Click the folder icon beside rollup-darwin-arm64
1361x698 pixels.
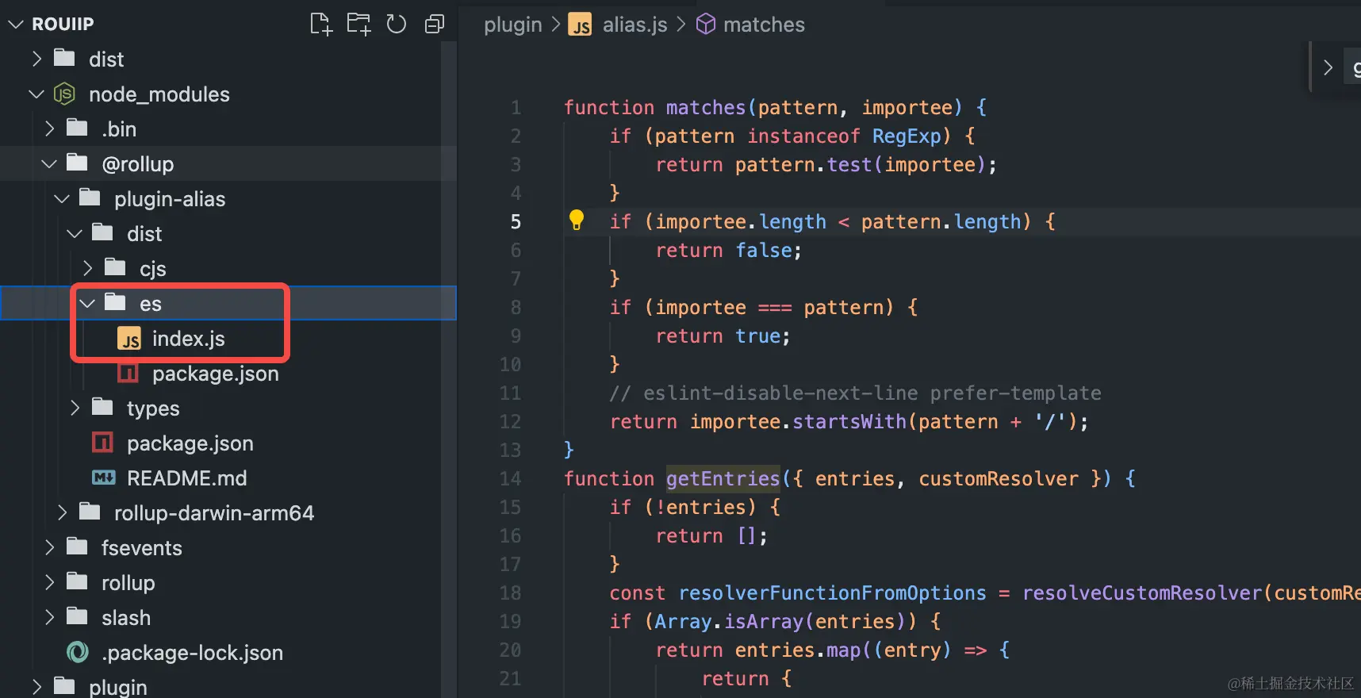[x=90, y=512]
